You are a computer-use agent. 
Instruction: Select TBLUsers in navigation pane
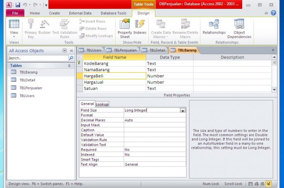(27, 96)
